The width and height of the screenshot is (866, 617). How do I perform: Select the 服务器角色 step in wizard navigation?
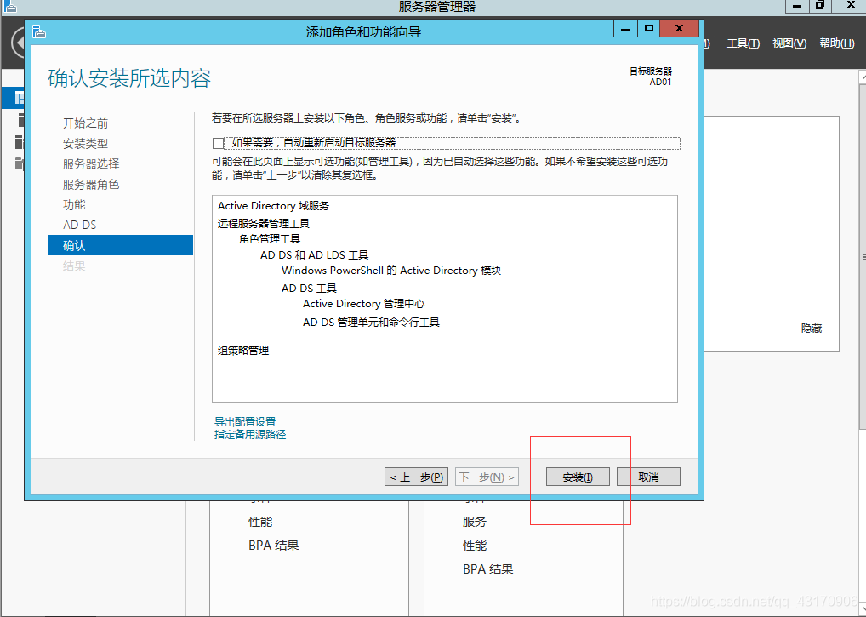(91, 184)
